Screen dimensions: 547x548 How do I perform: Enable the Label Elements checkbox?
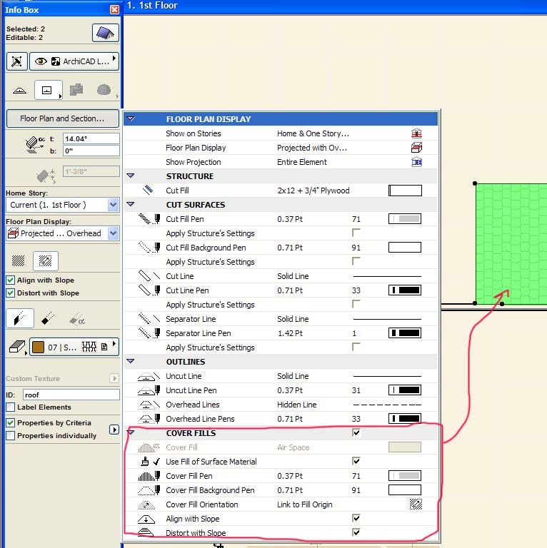click(x=11, y=407)
